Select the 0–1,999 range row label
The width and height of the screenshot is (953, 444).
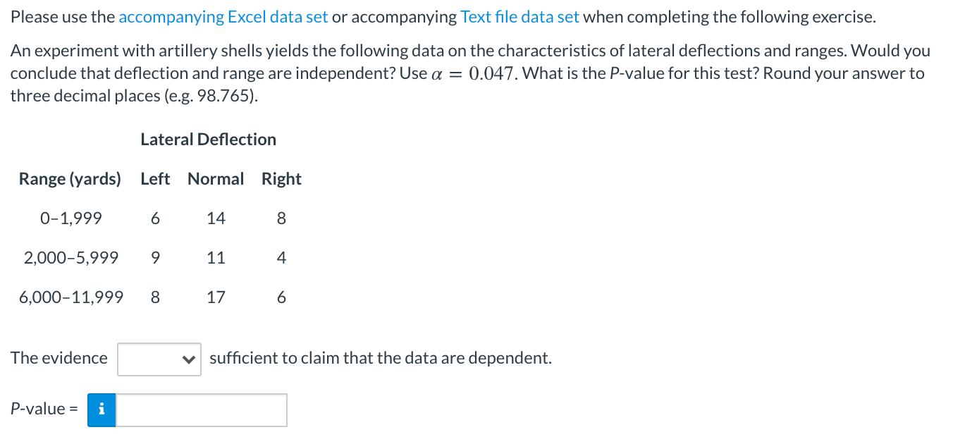[x=70, y=218]
